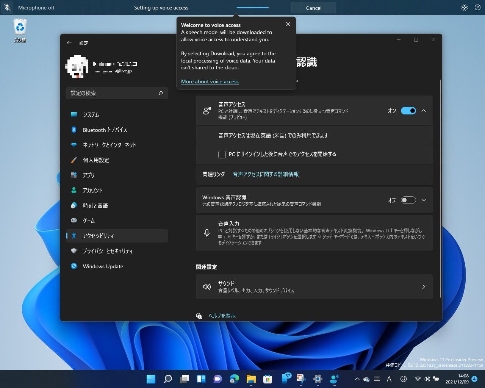Switch to Settings app on taskbar
The image size is (485, 388).
tap(318, 379)
